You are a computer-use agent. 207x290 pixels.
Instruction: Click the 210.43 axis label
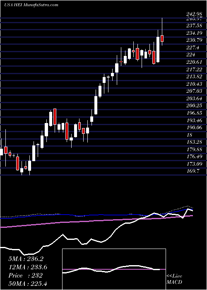click(195, 84)
